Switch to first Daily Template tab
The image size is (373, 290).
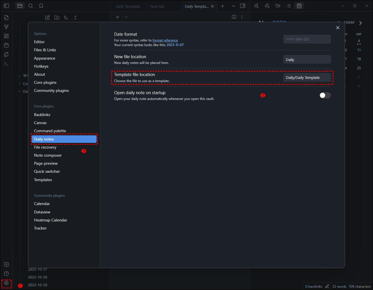pos(128,6)
